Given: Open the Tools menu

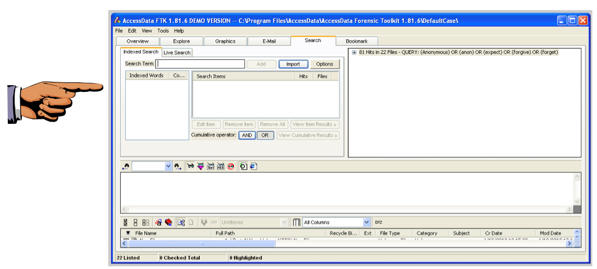Looking at the screenshot, I should [163, 31].
